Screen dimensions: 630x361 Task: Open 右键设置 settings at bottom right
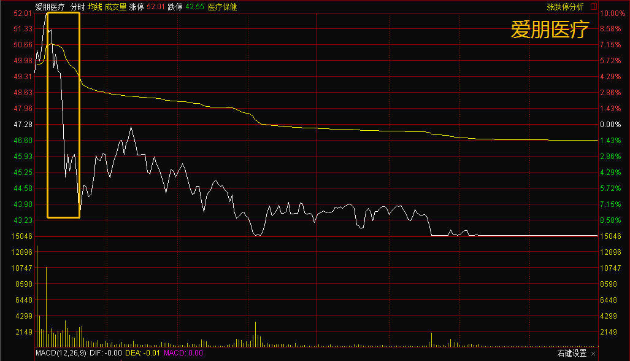572,354
